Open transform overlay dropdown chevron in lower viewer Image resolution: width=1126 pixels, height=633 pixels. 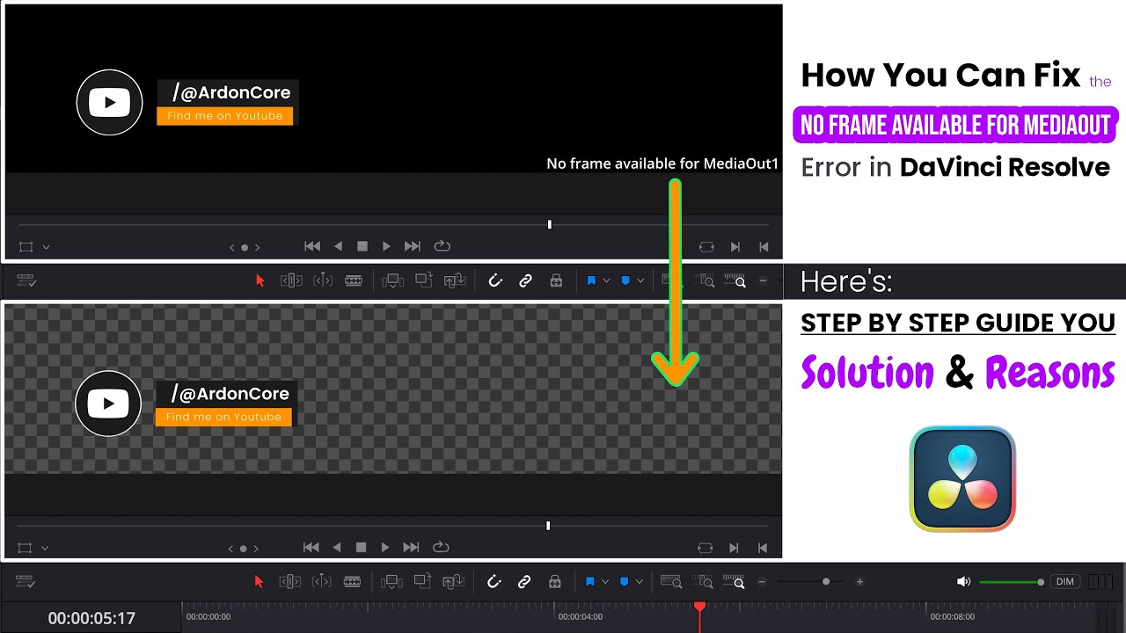click(45, 548)
